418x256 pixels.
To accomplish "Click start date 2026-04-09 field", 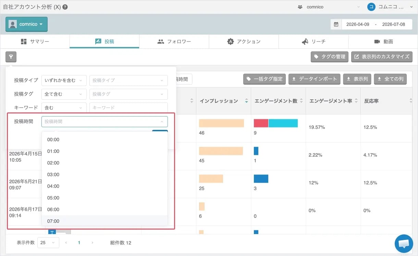I will click(x=358, y=24).
